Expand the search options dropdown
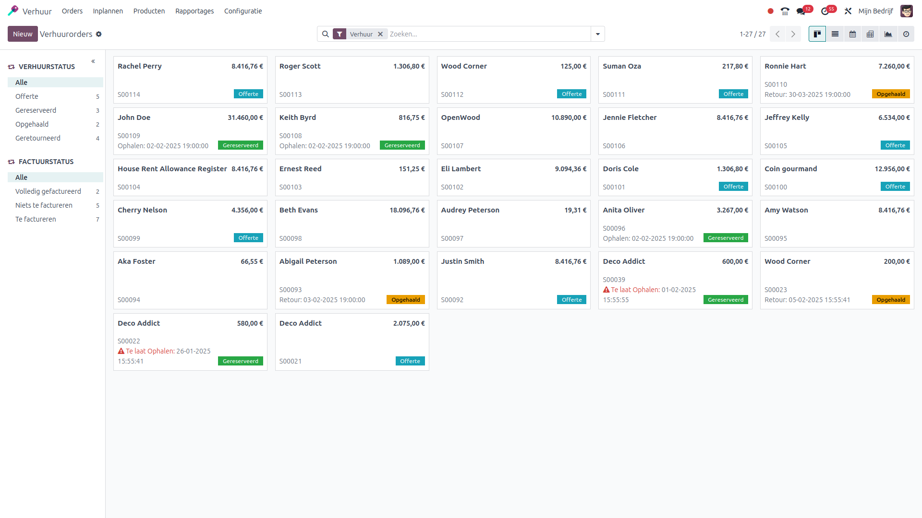Viewport: 922px width, 518px height. click(597, 34)
